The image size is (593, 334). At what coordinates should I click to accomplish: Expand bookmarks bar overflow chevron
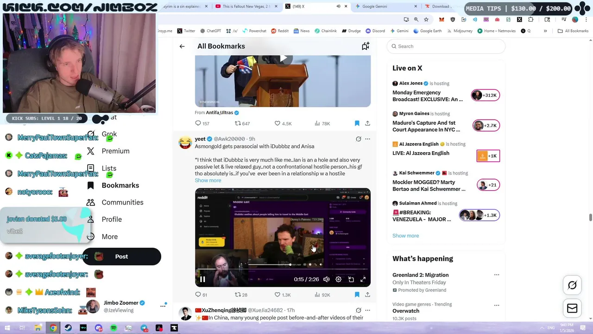point(545,31)
